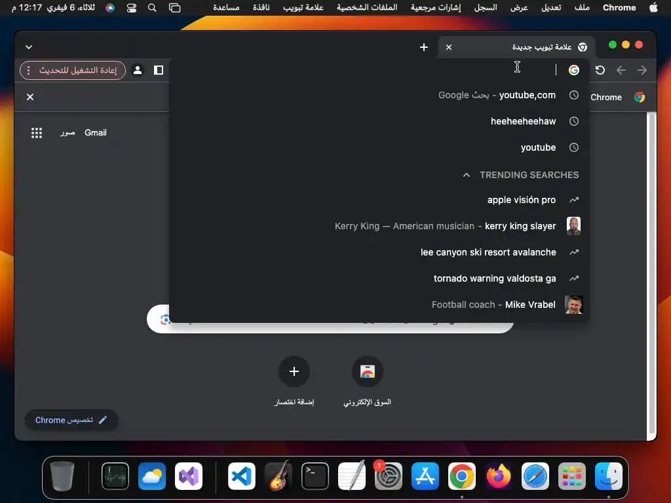This screenshot has height=503, width=671.
Task: Open Safari from the dock
Action: point(535,476)
